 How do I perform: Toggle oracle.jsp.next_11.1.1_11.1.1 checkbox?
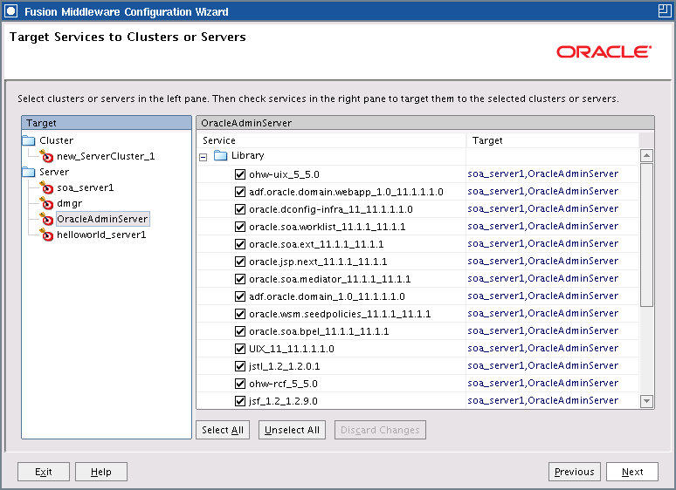coord(240,262)
